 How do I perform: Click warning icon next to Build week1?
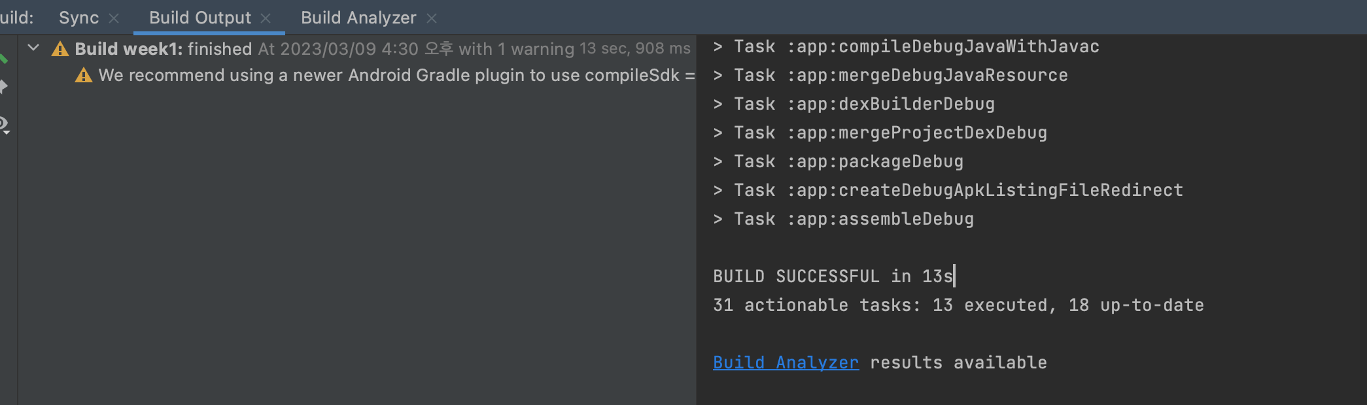(x=60, y=49)
